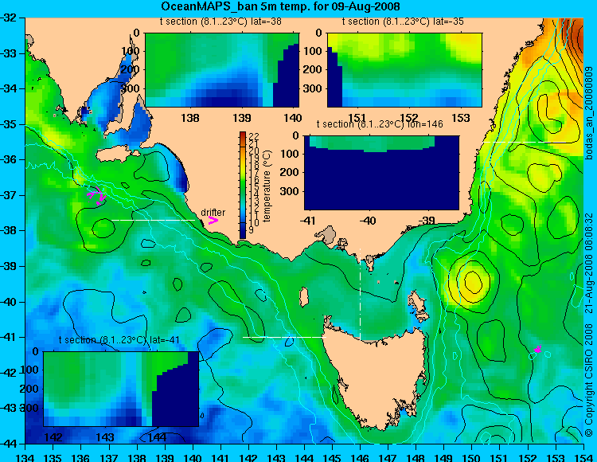Click the '138' label under the lat=-38 inset
The height and width of the screenshot is (462, 597).
point(190,118)
